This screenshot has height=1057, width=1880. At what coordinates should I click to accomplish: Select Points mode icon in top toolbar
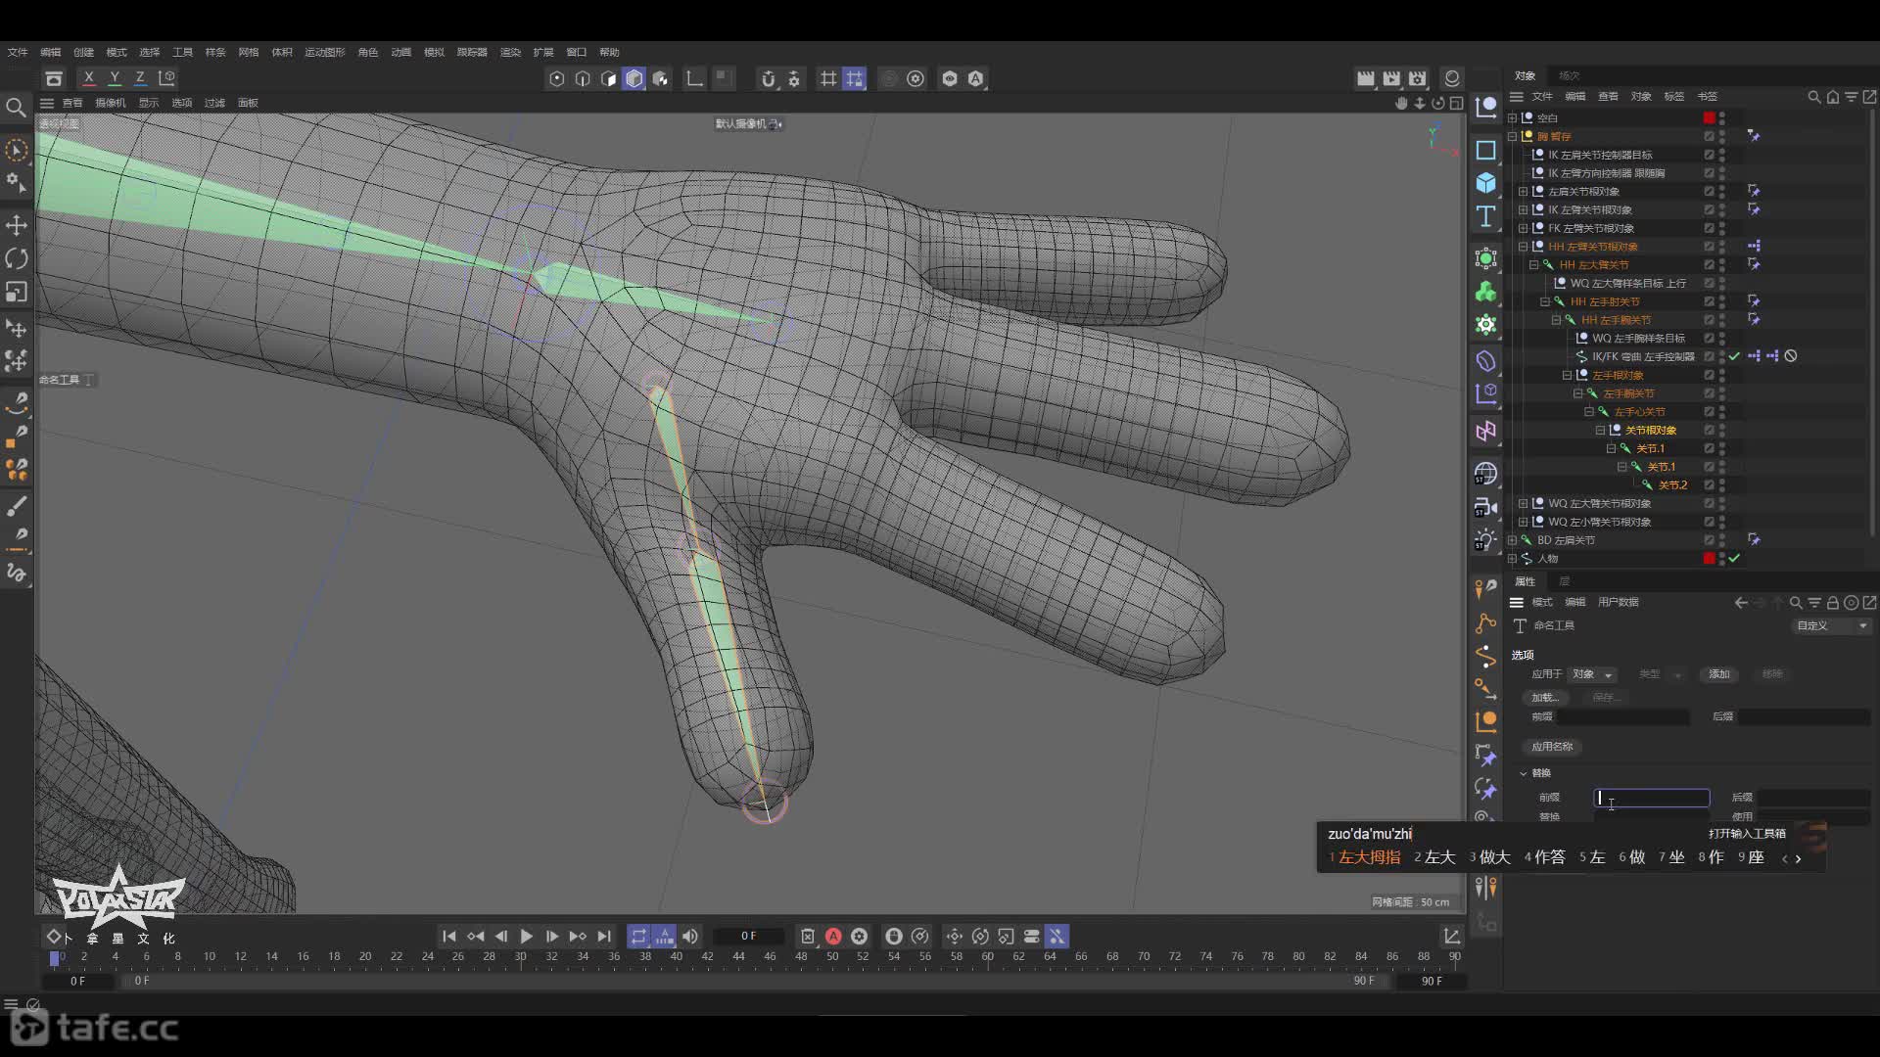[557, 78]
